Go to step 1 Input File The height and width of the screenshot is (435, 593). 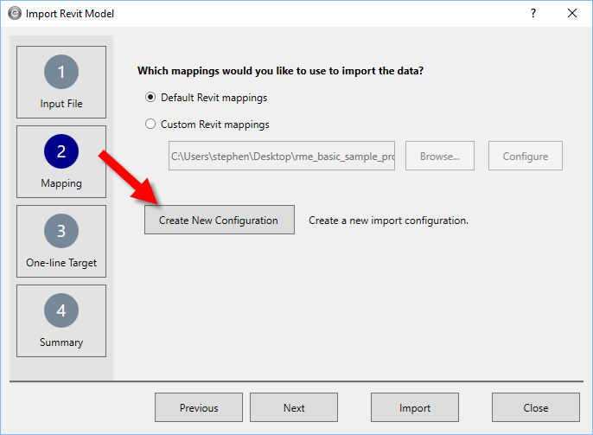click(61, 82)
